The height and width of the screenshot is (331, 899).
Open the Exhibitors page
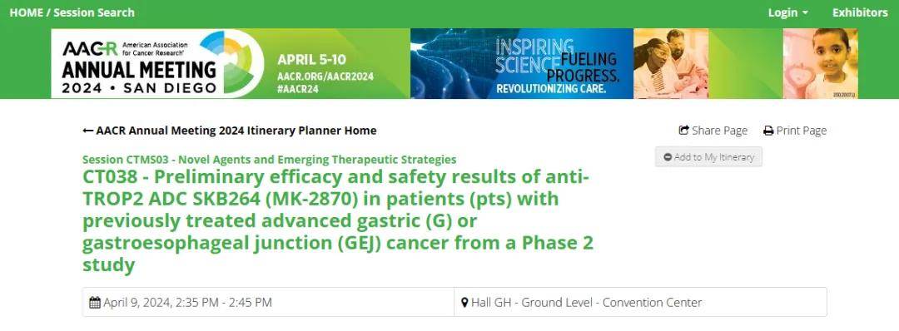point(860,12)
